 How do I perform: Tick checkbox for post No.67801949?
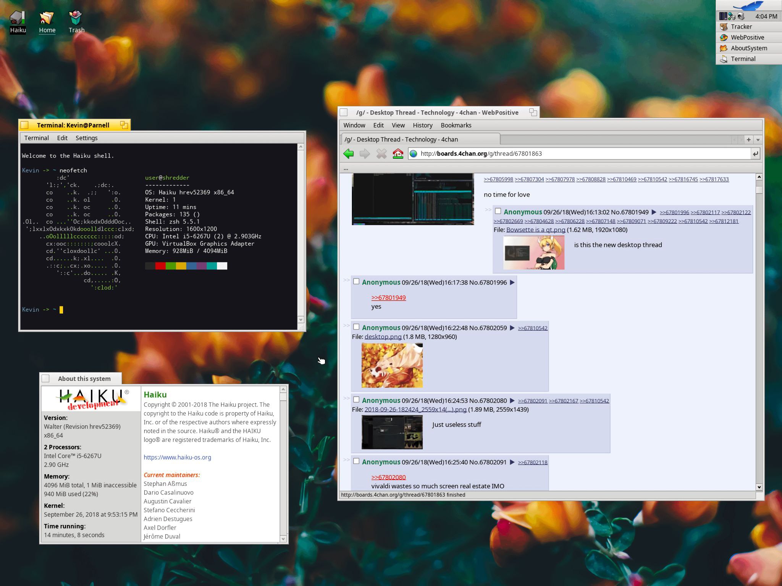[498, 211]
